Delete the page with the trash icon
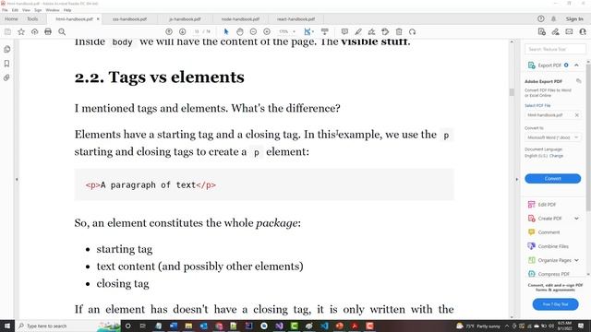 tap(399, 32)
